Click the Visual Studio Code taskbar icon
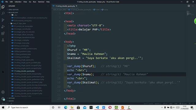This screenshot has width=196, height=110. point(97,107)
